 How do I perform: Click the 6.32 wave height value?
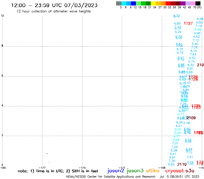point(191,65)
